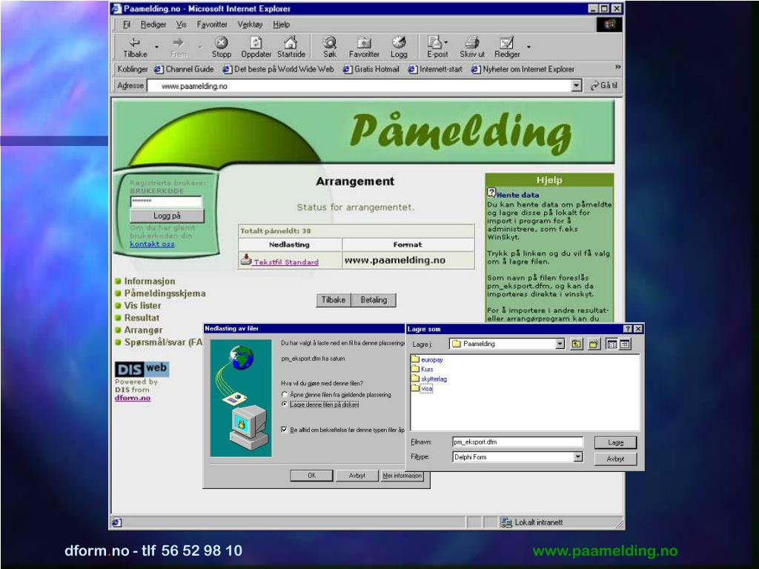Open the Arrangør navigation link
This screenshot has width=759, height=569.
[x=143, y=330]
